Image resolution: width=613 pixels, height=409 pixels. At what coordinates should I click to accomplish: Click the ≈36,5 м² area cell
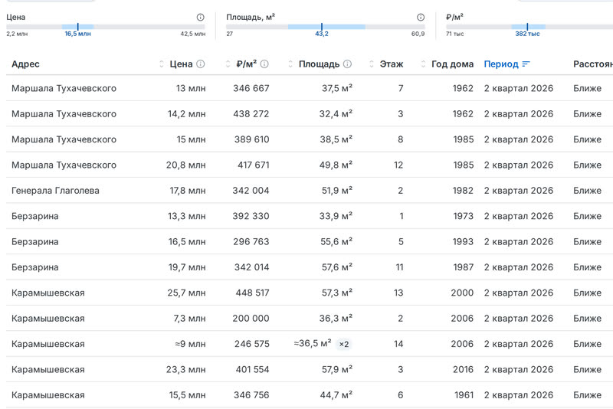313,343
